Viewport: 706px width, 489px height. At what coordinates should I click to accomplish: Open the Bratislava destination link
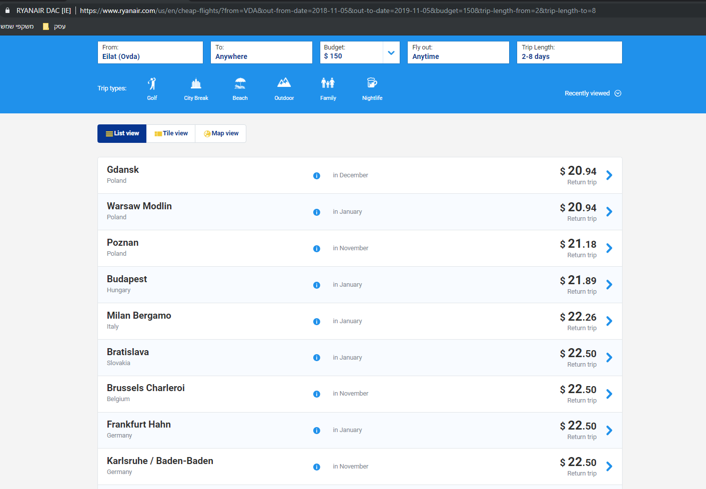point(128,352)
